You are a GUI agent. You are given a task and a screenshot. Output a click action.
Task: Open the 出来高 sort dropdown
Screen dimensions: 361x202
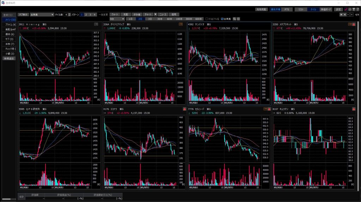click(x=42, y=14)
